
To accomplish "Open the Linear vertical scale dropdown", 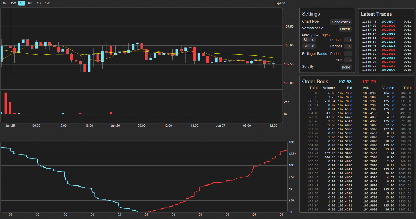I will click(345, 29).
